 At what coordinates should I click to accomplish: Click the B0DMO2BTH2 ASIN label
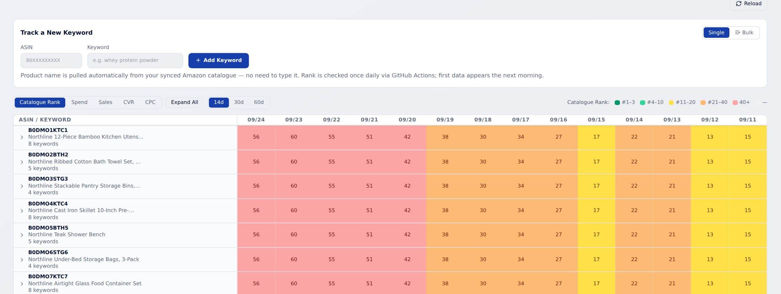click(48, 155)
